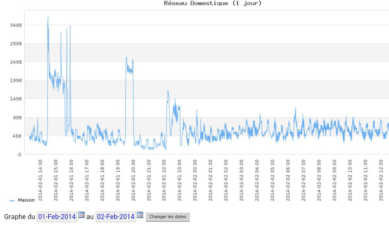The width and height of the screenshot is (389, 226).
Task: Click x-axis label 2014-02-01 18:00
Action: point(102,180)
